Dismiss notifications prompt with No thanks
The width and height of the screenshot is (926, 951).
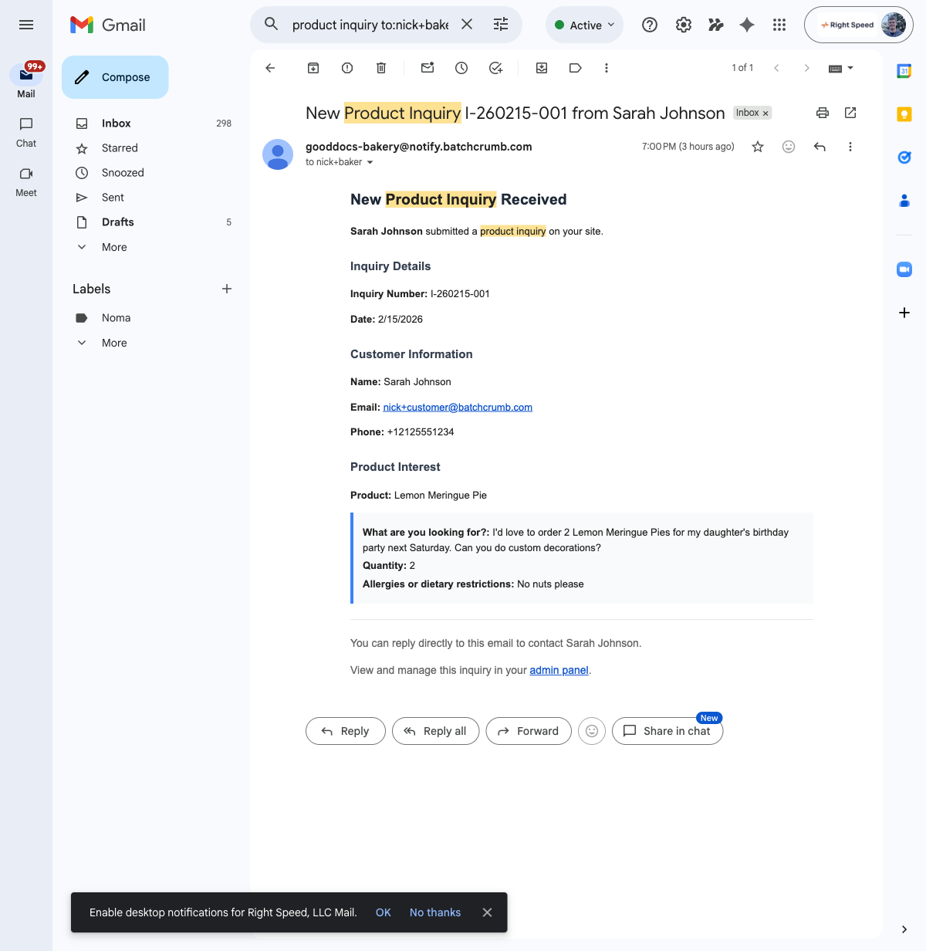[435, 912]
